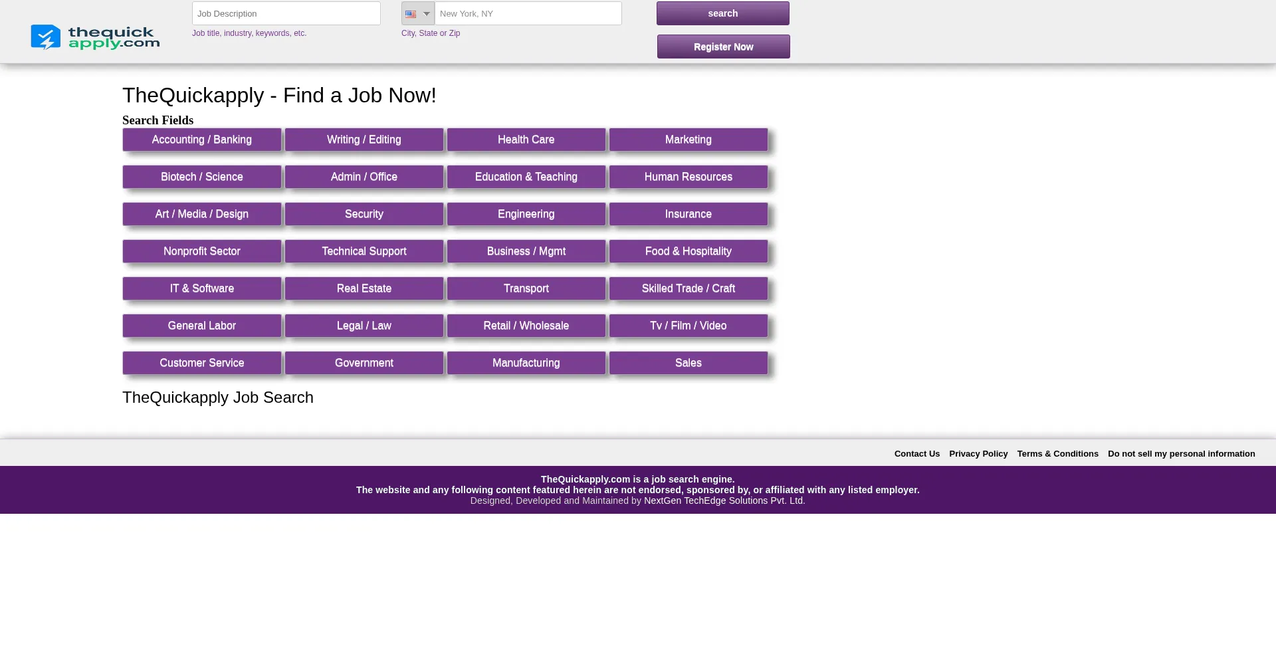Open the Contact Us link
1276x660 pixels.
(916, 454)
